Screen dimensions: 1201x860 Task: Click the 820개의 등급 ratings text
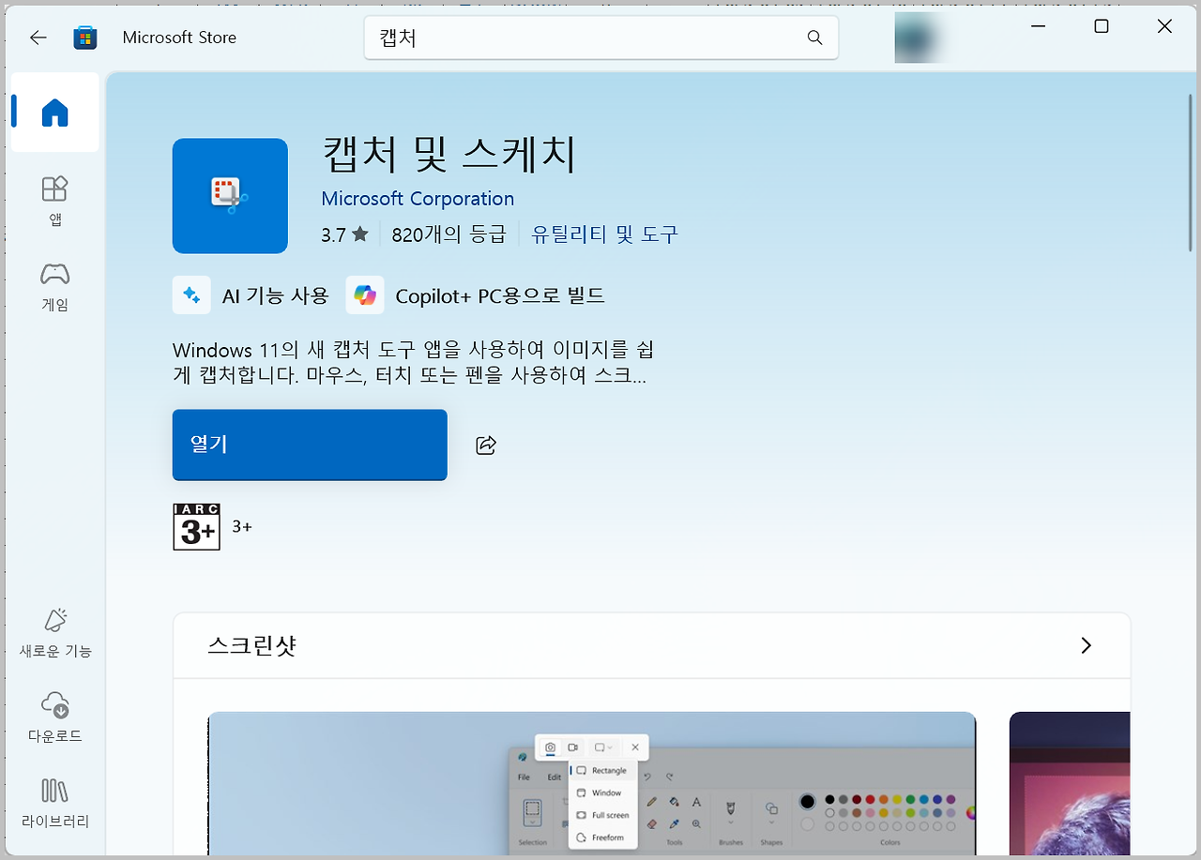point(448,234)
